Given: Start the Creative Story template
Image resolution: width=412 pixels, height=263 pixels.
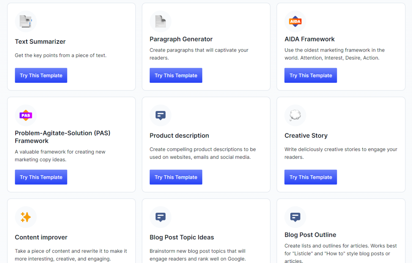Looking at the screenshot, I should [x=311, y=177].
